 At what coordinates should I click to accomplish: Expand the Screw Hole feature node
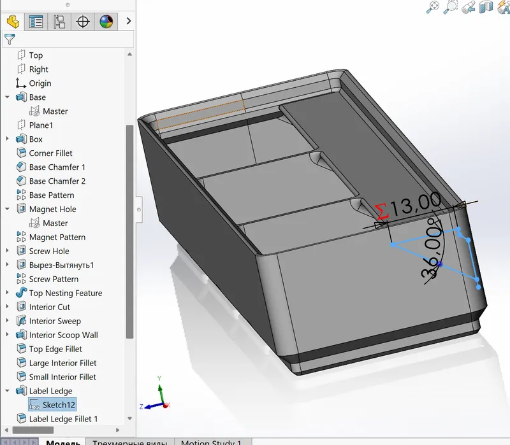(x=6, y=251)
